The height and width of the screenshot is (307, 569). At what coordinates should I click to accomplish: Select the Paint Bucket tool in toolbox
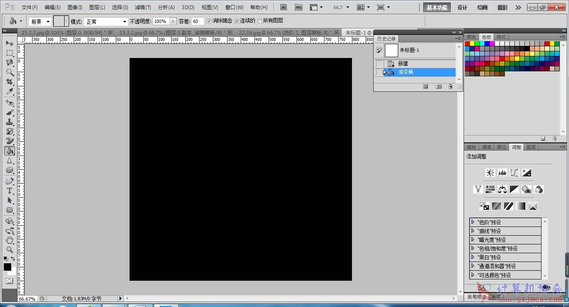(x=10, y=151)
